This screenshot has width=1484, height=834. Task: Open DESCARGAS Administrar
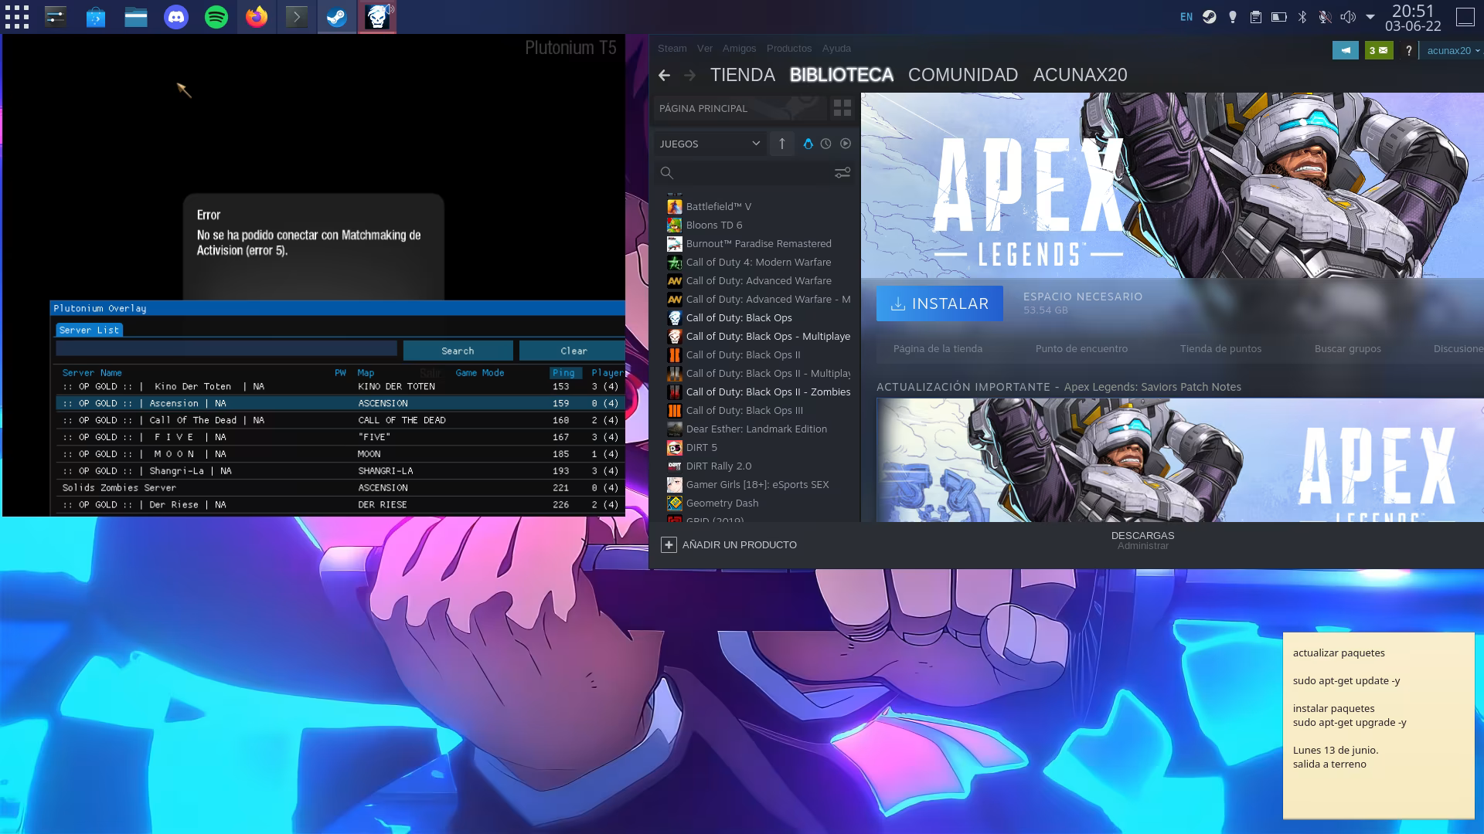click(x=1142, y=540)
